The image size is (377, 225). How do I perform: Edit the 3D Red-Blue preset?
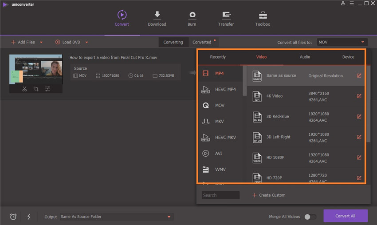(359, 116)
